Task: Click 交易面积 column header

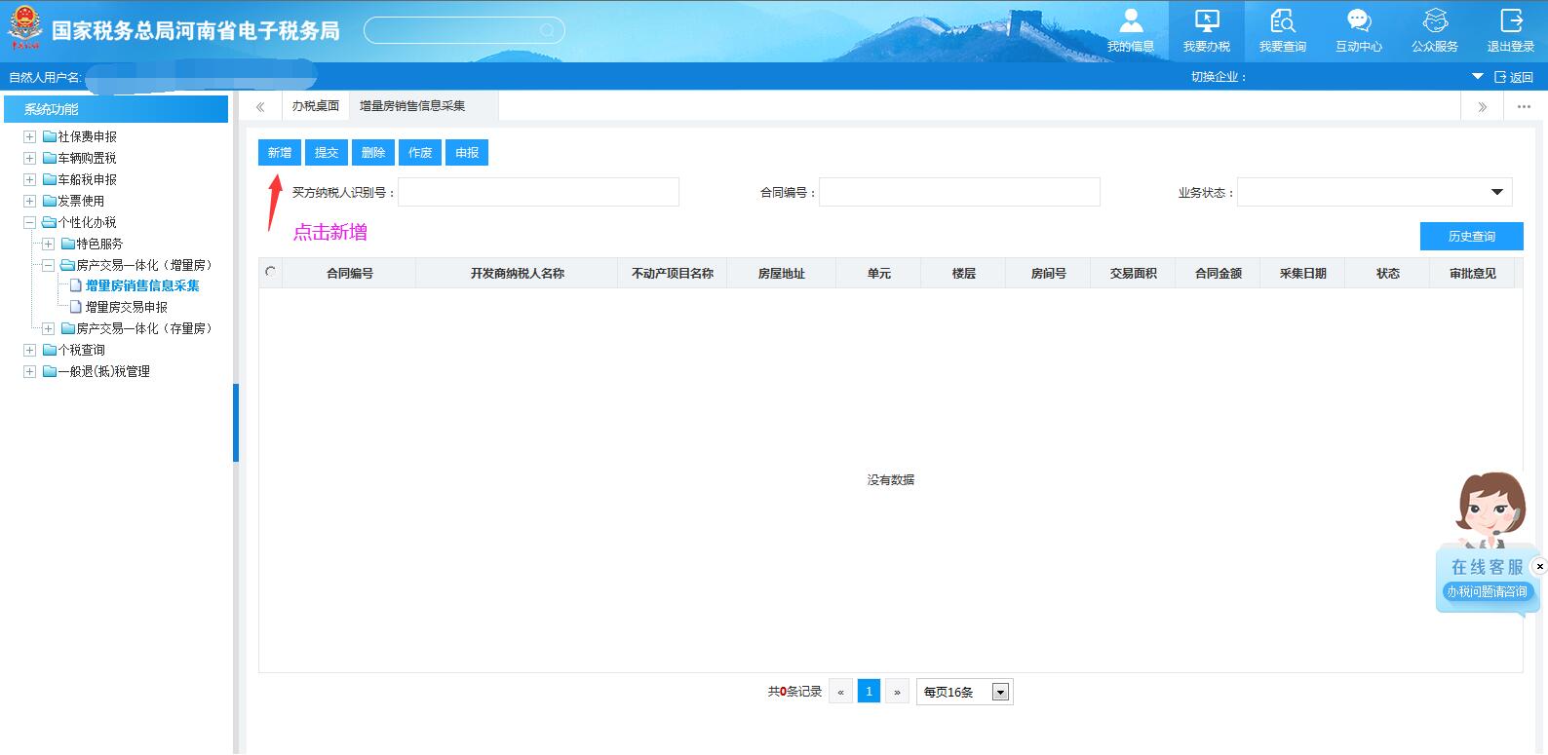Action: [1134, 274]
